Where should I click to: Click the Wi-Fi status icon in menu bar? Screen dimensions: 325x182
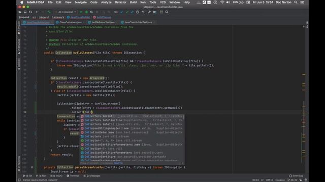coord(222,2)
